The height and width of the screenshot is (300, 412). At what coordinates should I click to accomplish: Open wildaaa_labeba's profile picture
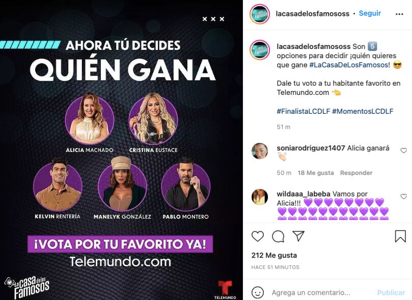coord(260,196)
